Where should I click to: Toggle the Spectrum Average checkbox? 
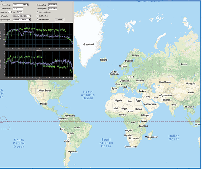37,19
